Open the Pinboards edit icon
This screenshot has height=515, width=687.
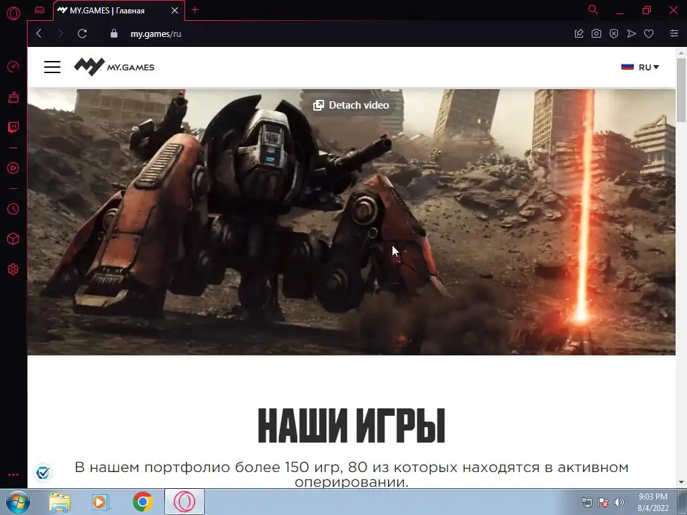[x=579, y=34]
